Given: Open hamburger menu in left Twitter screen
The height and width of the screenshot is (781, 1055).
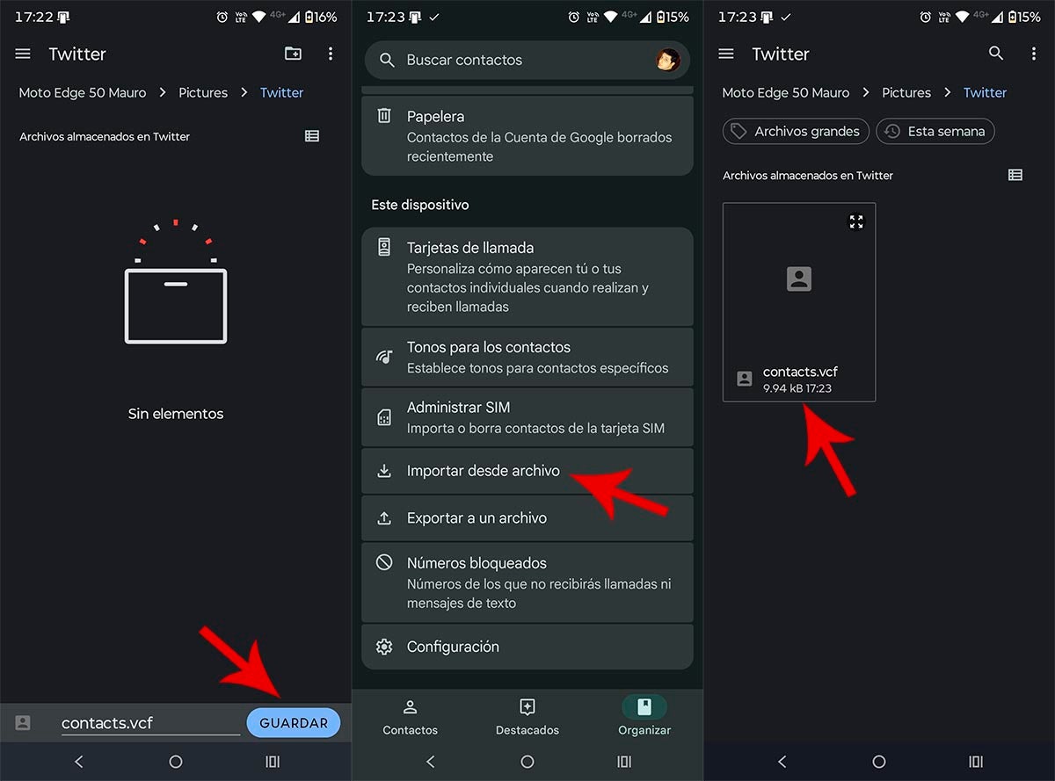Looking at the screenshot, I should tap(23, 54).
